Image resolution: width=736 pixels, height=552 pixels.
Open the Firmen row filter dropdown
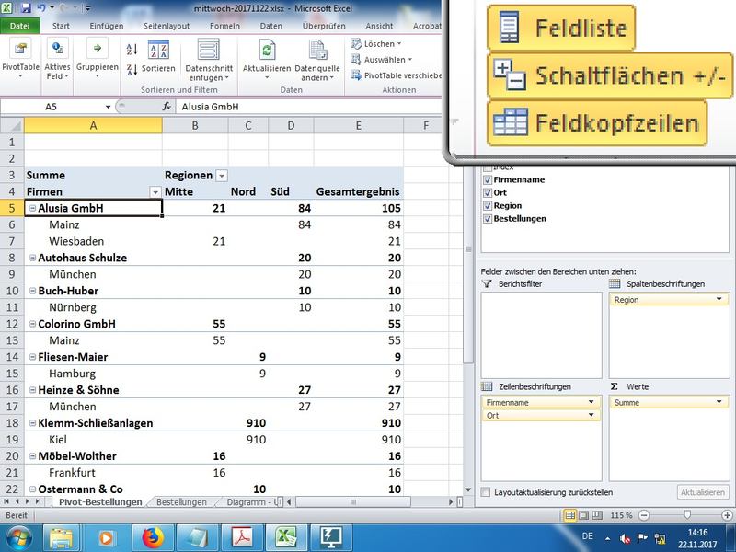155,192
